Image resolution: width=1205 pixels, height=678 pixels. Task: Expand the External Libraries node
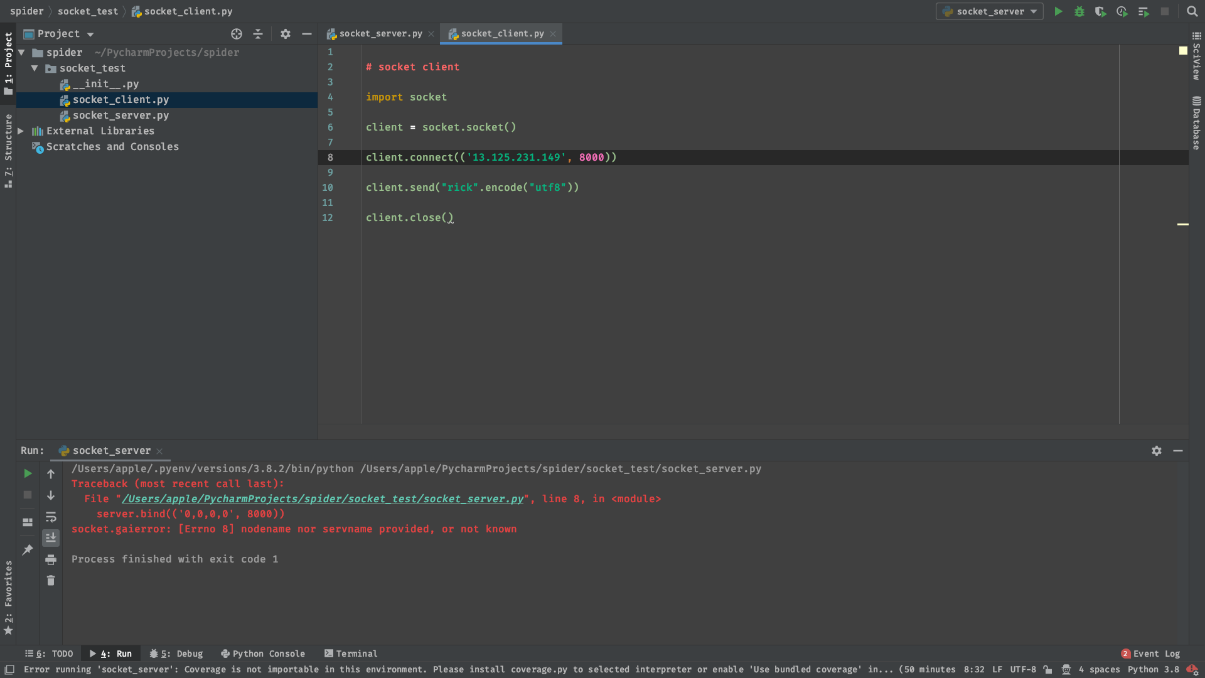pos(21,131)
